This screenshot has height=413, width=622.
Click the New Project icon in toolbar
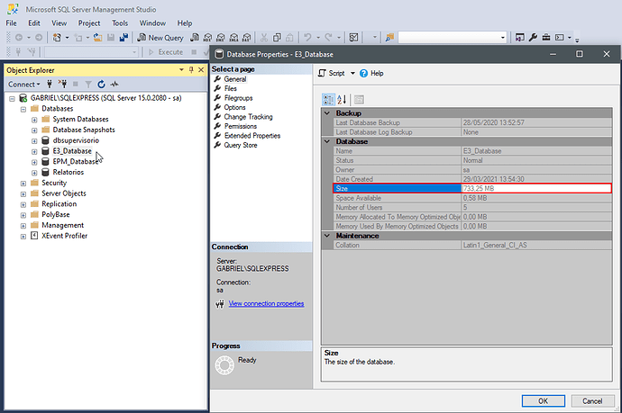pos(57,38)
